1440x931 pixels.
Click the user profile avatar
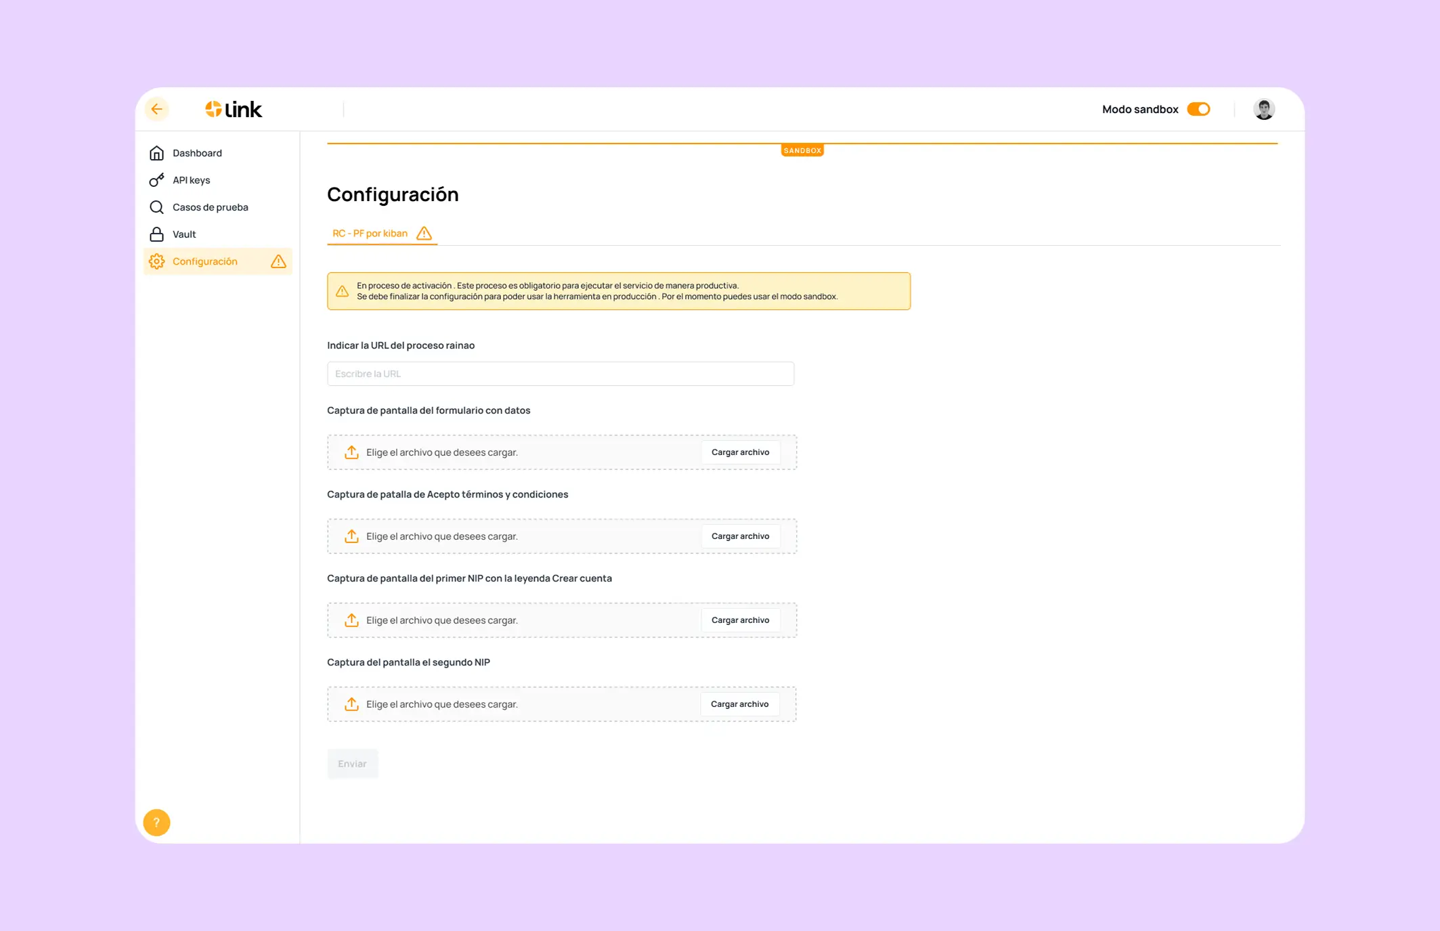1264,109
